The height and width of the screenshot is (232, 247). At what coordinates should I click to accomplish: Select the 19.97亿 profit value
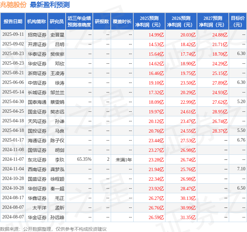156,112
